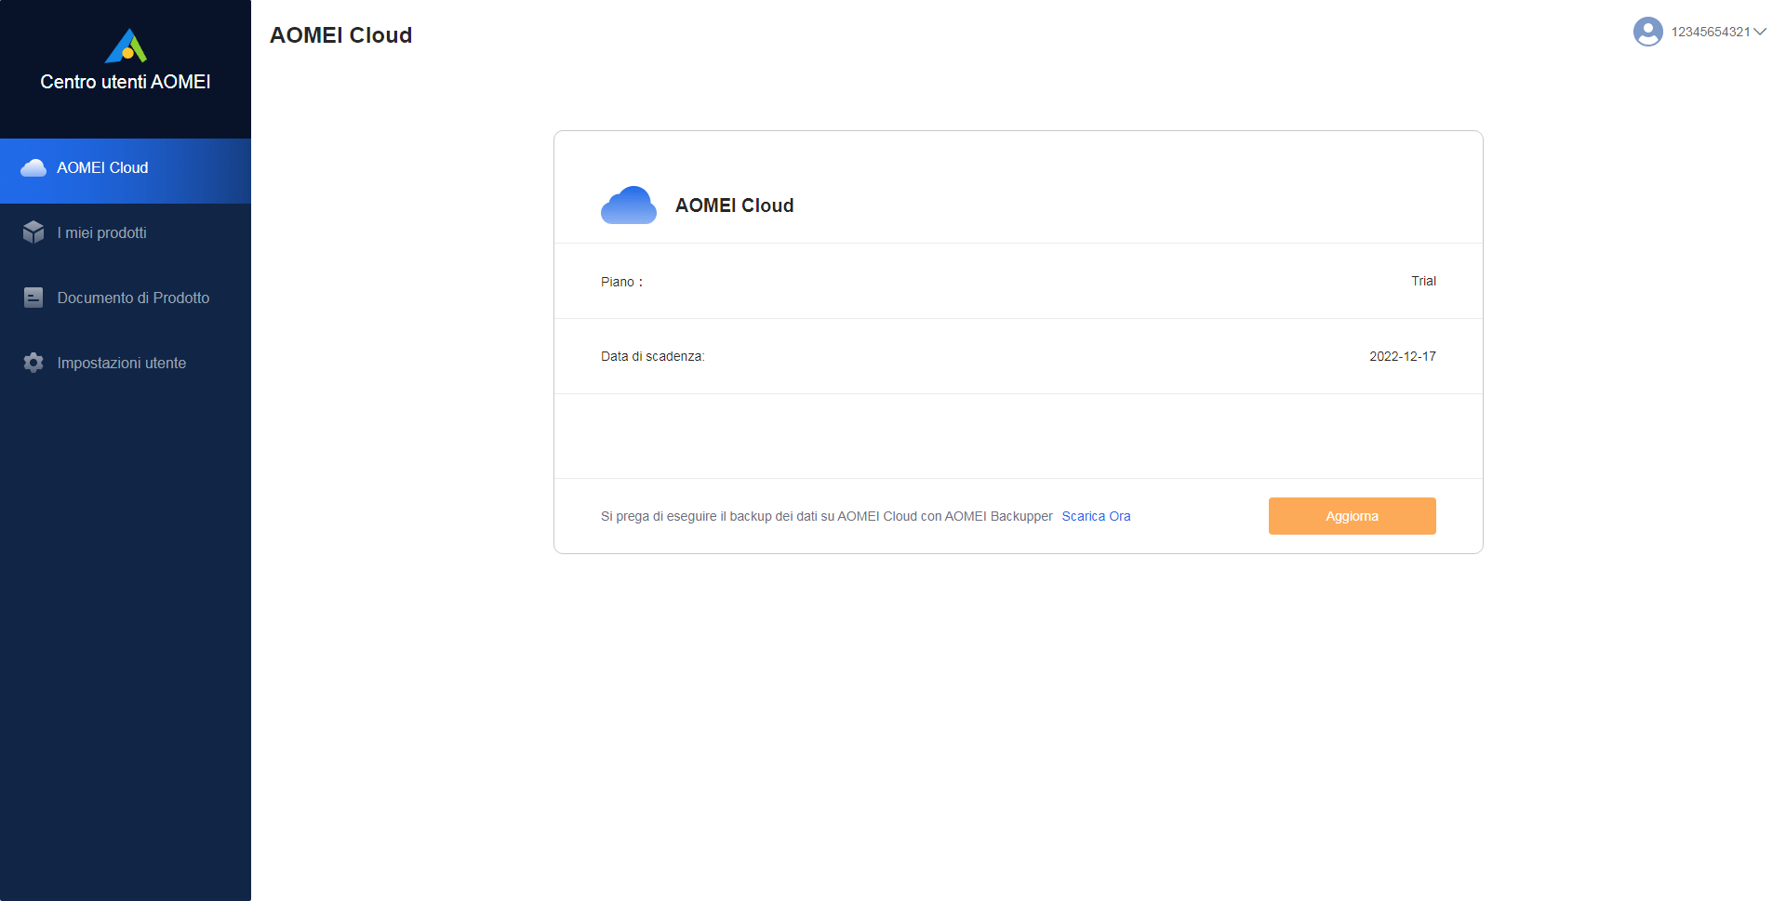This screenshot has height=901, width=1786.
Task: Open I miei prodotti in sidebar
Action: point(126,232)
